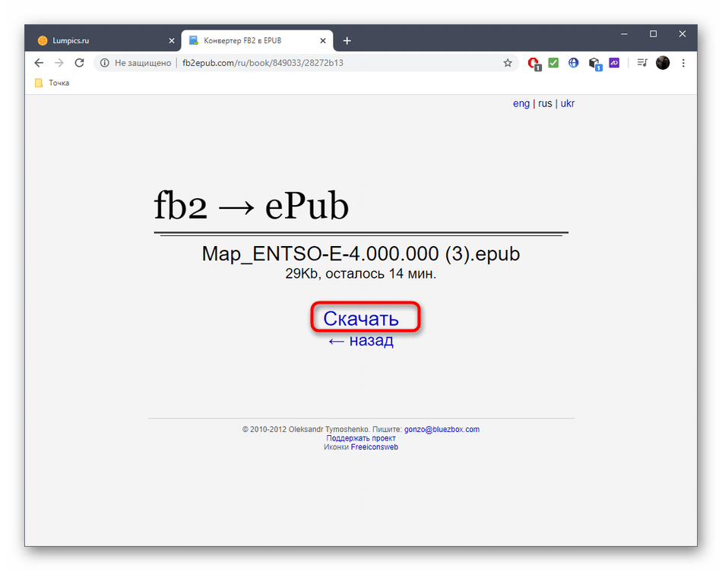Click Поддержать проект link
Screen dimensions: 722x571
point(361,438)
